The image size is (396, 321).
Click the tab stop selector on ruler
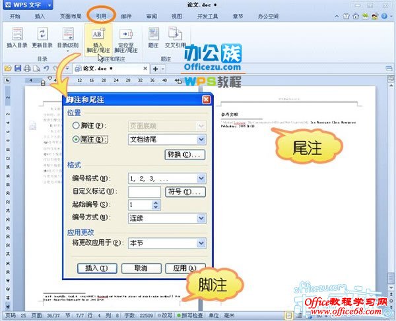[x=7, y=80]
